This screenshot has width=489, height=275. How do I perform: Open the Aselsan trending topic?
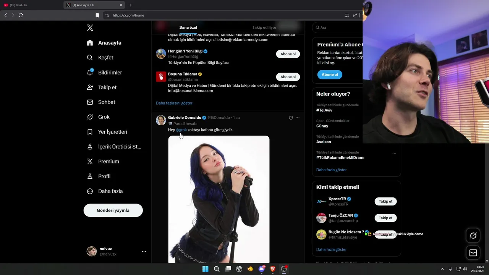[x=324, y=142]
